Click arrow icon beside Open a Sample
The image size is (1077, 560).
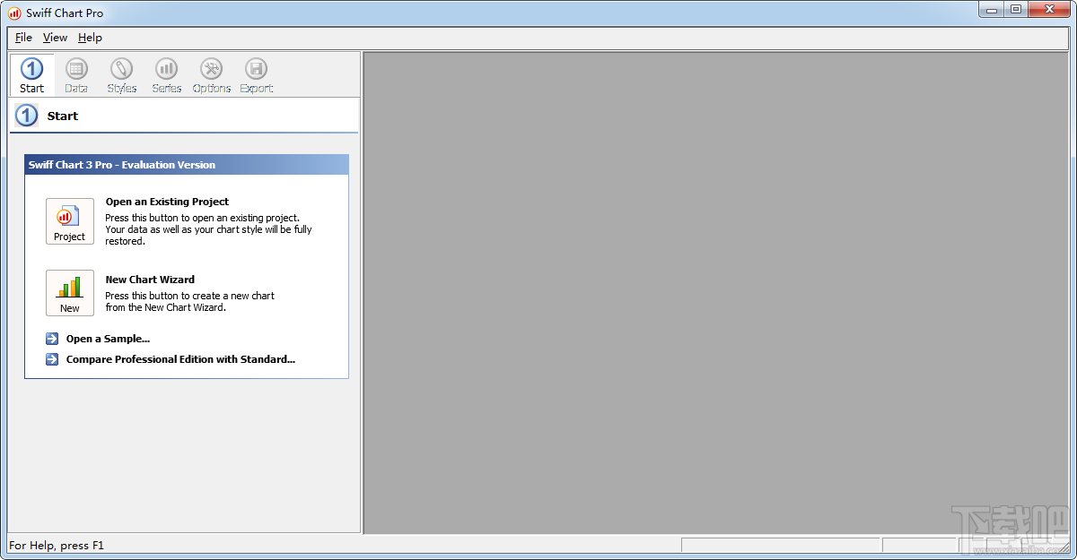point(52,339)
